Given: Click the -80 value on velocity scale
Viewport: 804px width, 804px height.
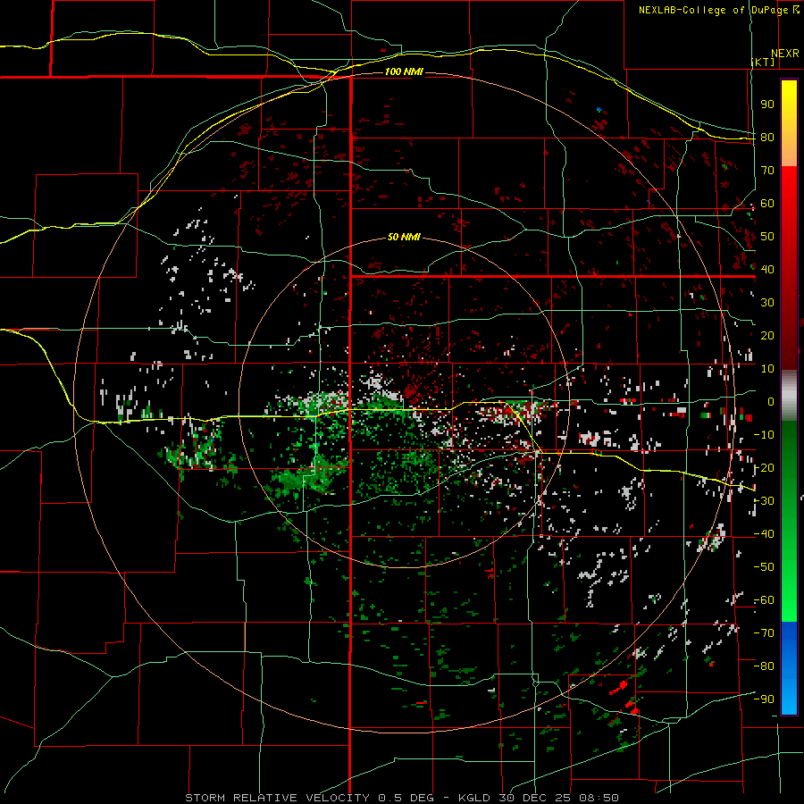Looking at the screenshot, I should [x=764, y=666].
